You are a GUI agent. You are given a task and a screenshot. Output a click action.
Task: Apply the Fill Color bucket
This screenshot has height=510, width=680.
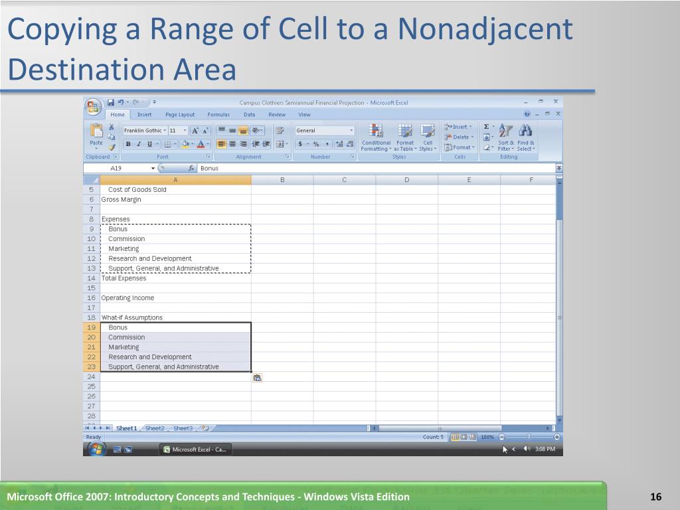click(x=185, y=144)
